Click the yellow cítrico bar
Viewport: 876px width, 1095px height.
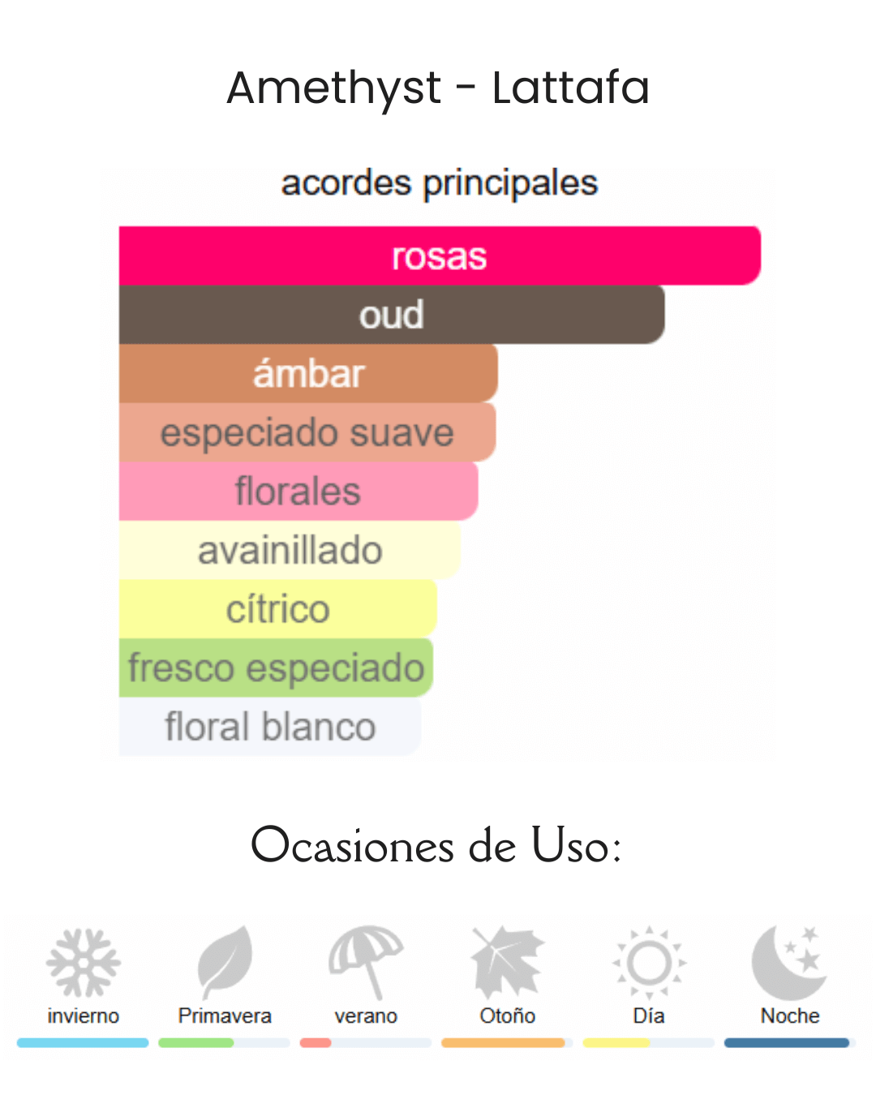point(278,608)
